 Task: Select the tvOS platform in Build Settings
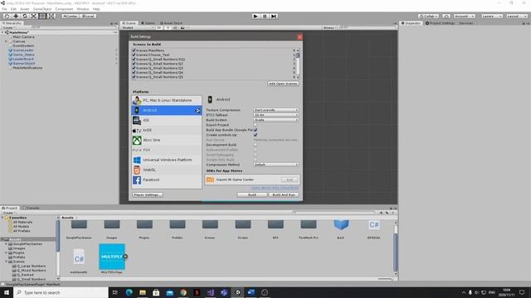coord(167,130)
